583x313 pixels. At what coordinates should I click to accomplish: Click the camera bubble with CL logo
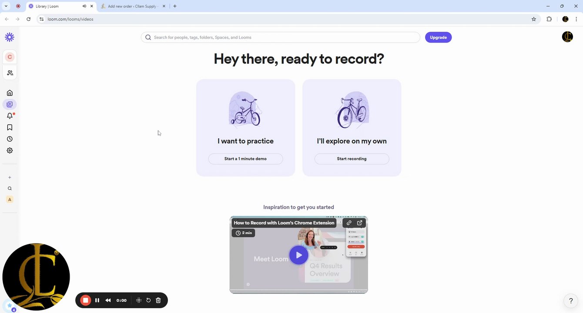tap(36, 277)
